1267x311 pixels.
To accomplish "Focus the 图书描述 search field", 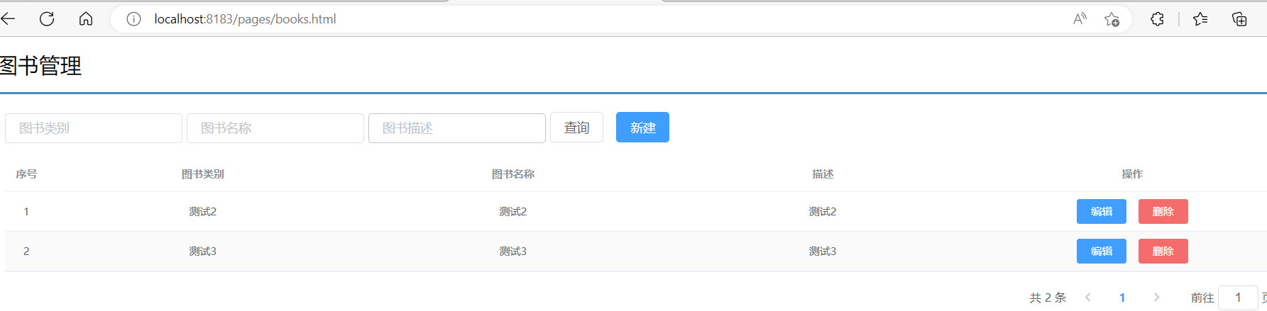I will (457, 128).
